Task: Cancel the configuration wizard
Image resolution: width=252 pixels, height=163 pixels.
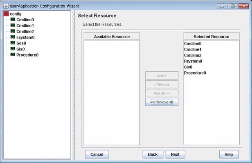Action: pos(97,154)
